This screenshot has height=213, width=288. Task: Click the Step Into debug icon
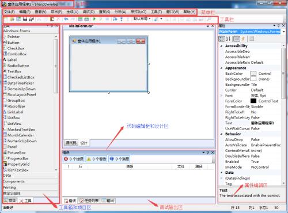pos(122,19)
